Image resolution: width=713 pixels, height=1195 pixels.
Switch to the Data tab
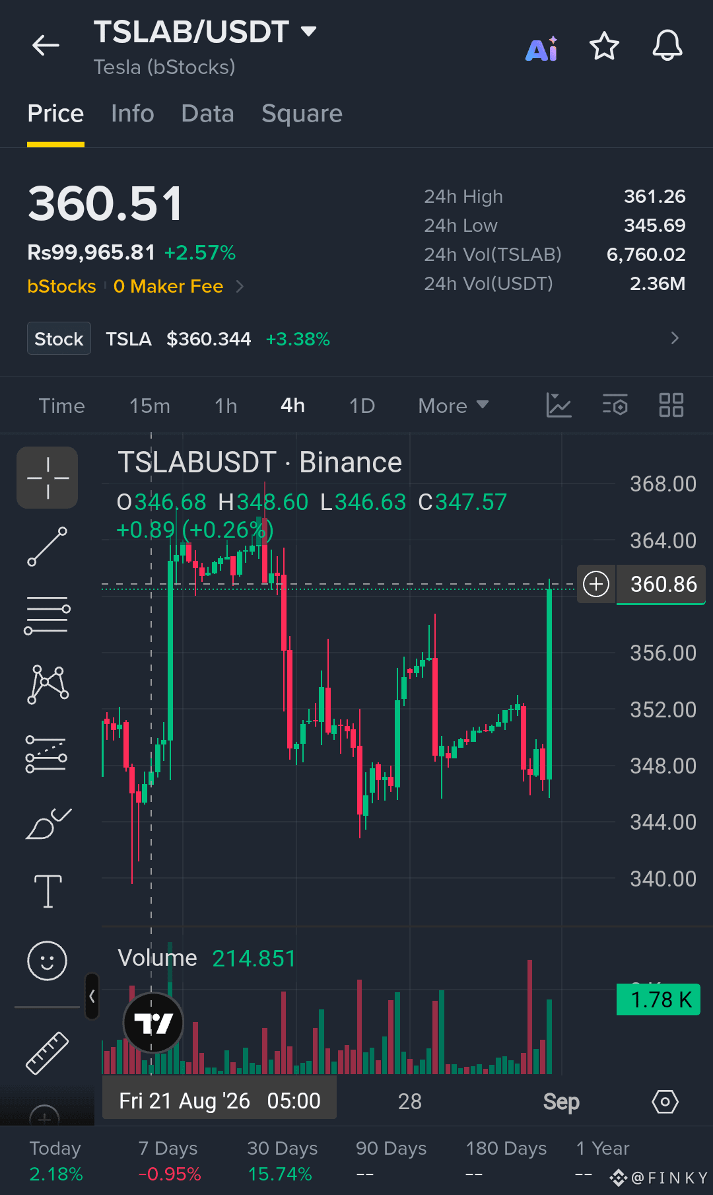tap(207, 114)
